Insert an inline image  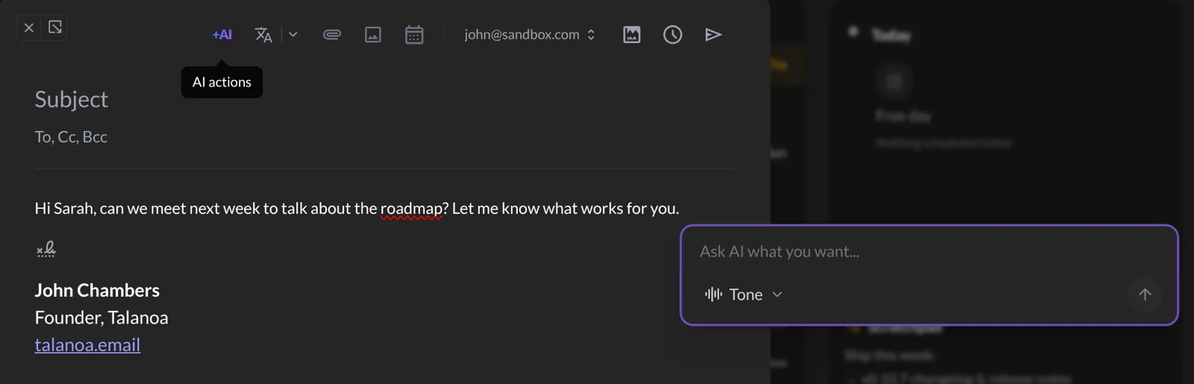point(373,34)
